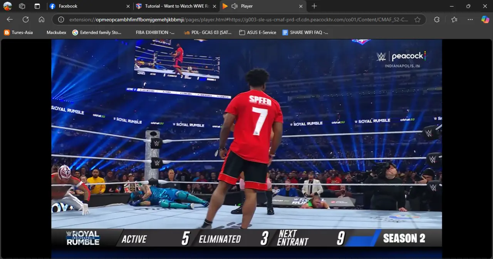Switch to the Facebook tab

coord(90,6)
